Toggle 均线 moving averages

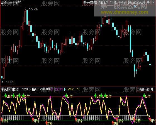[114, 2]
